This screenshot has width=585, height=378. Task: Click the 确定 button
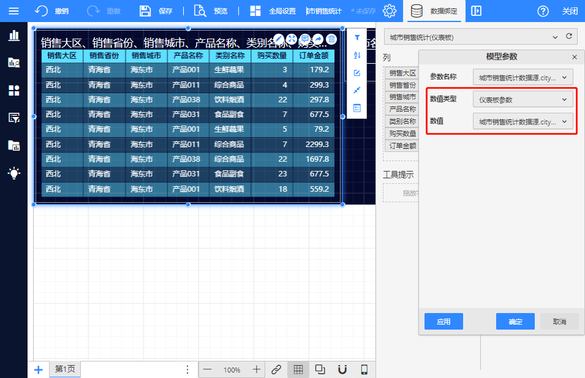(x=515, y=322)
